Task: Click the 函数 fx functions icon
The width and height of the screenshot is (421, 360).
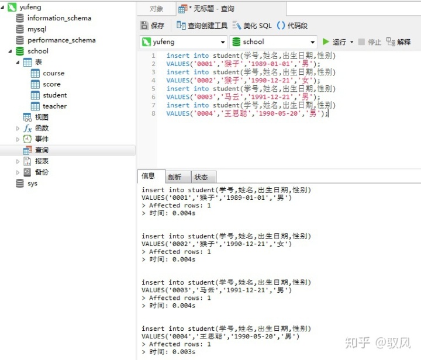Action: tap(27, 128)
